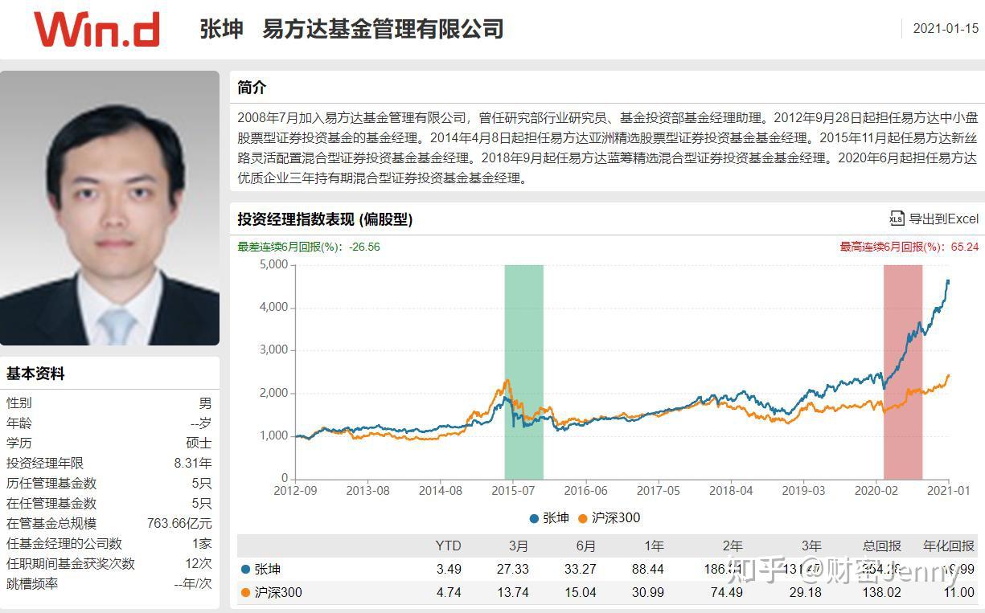Select 张坤's 6月 return 33.27
This screenshot has width=985, height=613.
coord(581,569)
